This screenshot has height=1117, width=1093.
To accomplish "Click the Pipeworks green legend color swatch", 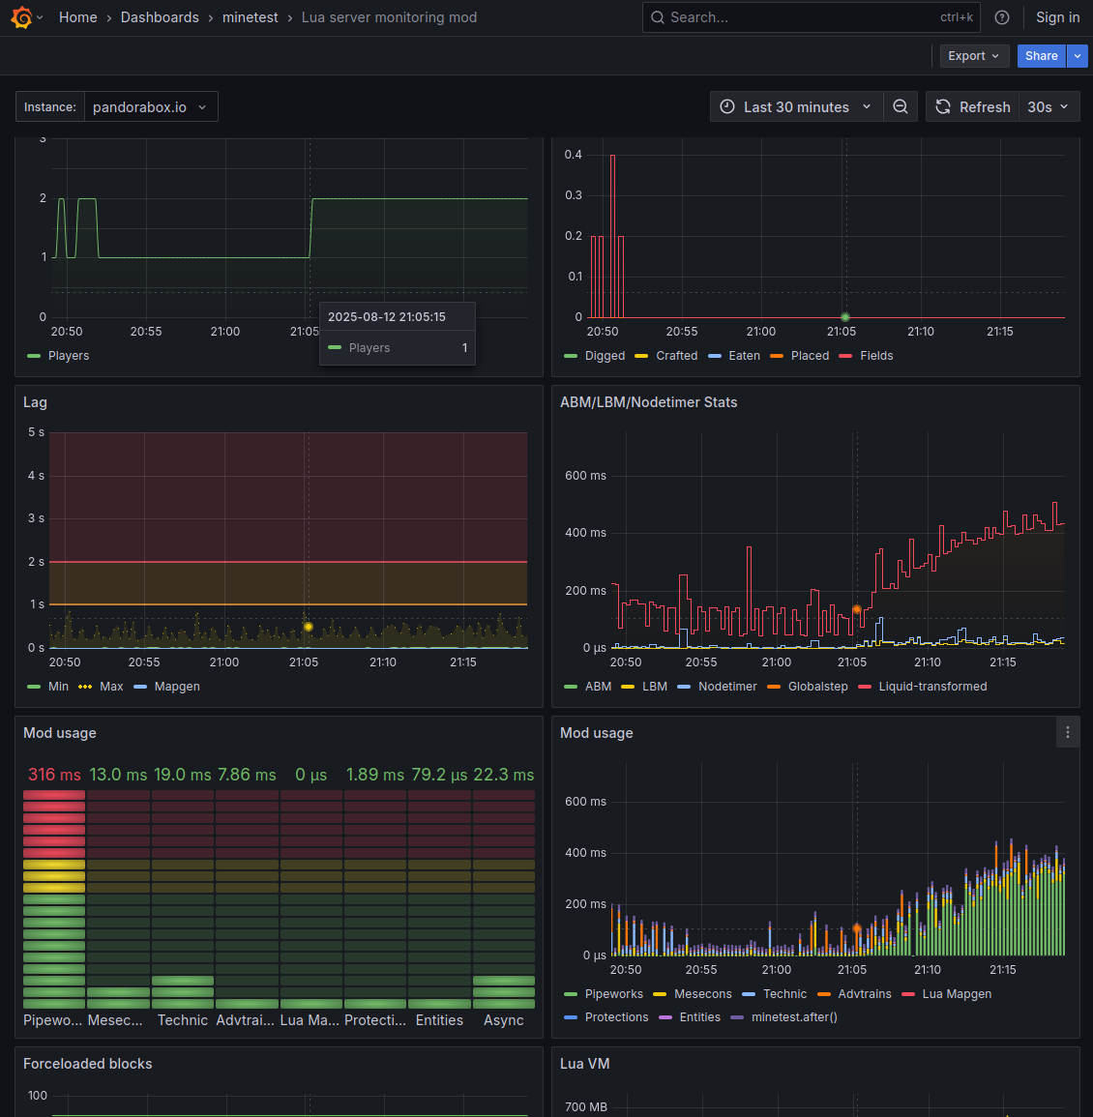I will 570,994.
